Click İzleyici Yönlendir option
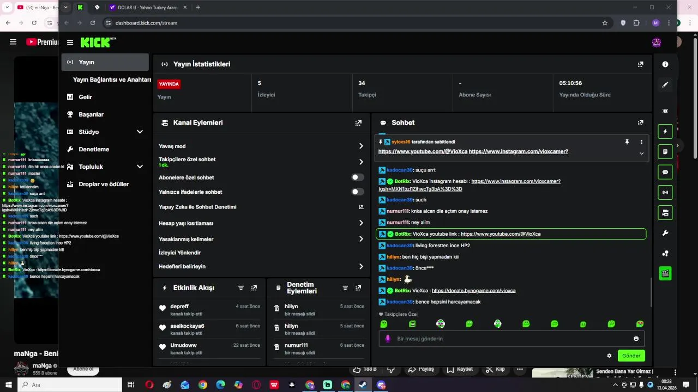The width and height of the screenshot is (698, 392). coord(179,253)
